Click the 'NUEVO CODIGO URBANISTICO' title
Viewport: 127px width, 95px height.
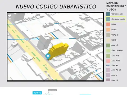pos(56,7)
